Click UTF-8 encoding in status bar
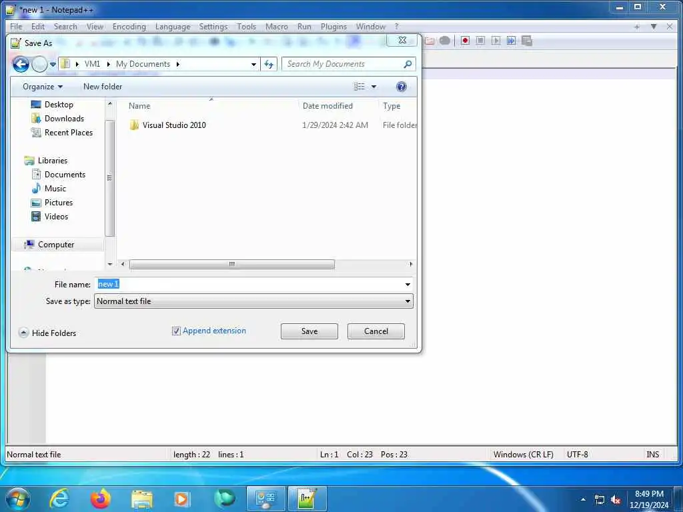 tap(577, 455)
